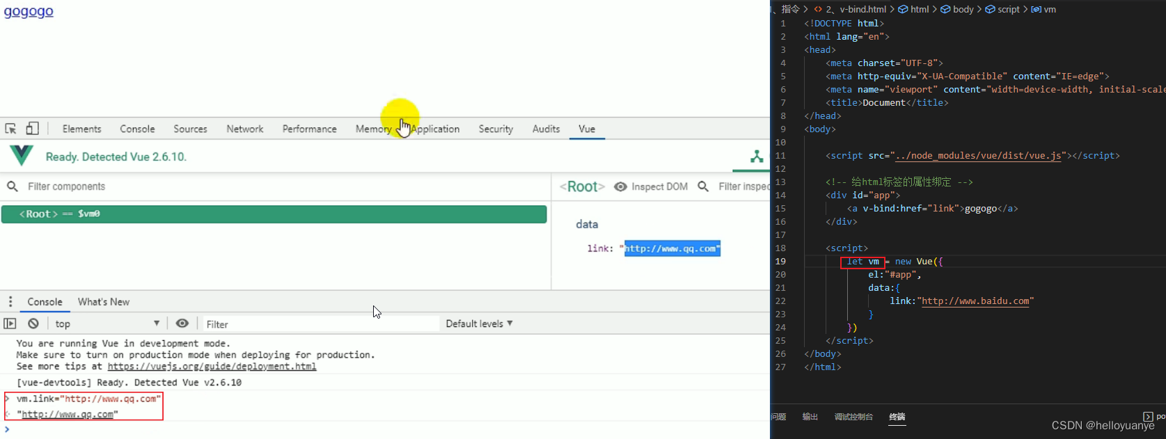1166x439 pixels.
Task: Click the vm.link console input line
Action: (89, 399)
